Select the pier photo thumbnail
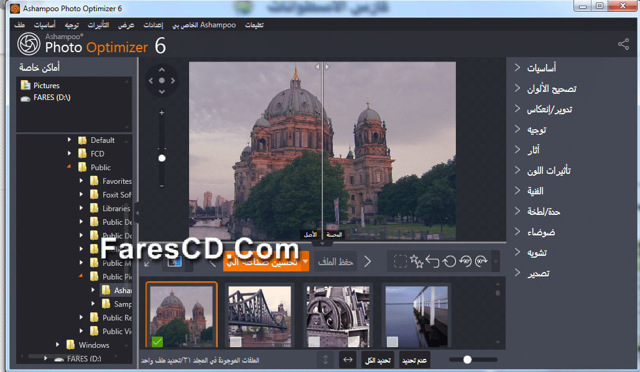Screen dimensions: 640x372 416,316
